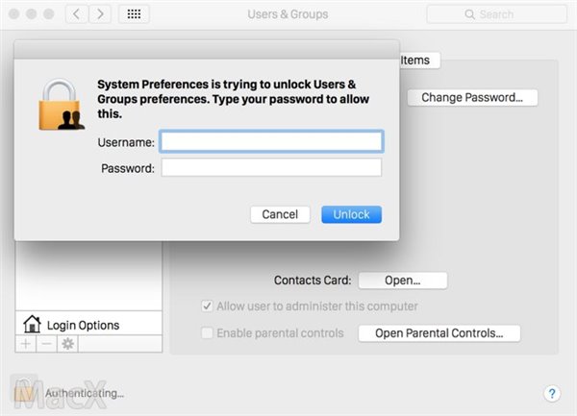Toggle Allow user to administer this computer
Viewport: 577px width, 416px height.
[208, 306]
